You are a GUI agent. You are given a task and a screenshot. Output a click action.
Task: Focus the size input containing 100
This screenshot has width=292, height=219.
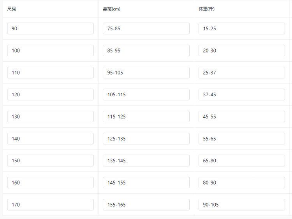pos(50,50)
